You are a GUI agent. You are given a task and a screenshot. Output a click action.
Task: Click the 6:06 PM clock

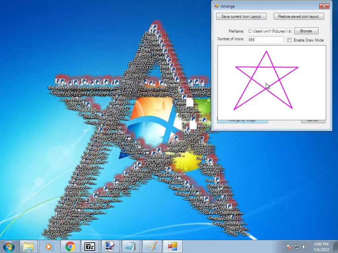(321, 247)
